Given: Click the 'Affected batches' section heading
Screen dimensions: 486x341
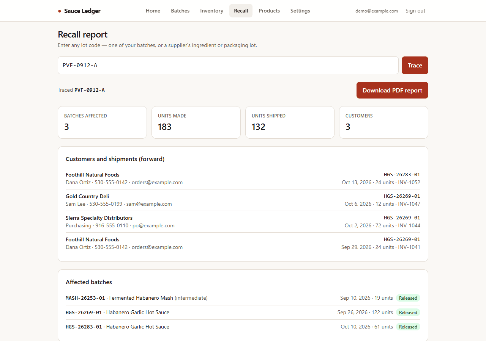Looking at the screenshot, I should [x=89, y=282].
